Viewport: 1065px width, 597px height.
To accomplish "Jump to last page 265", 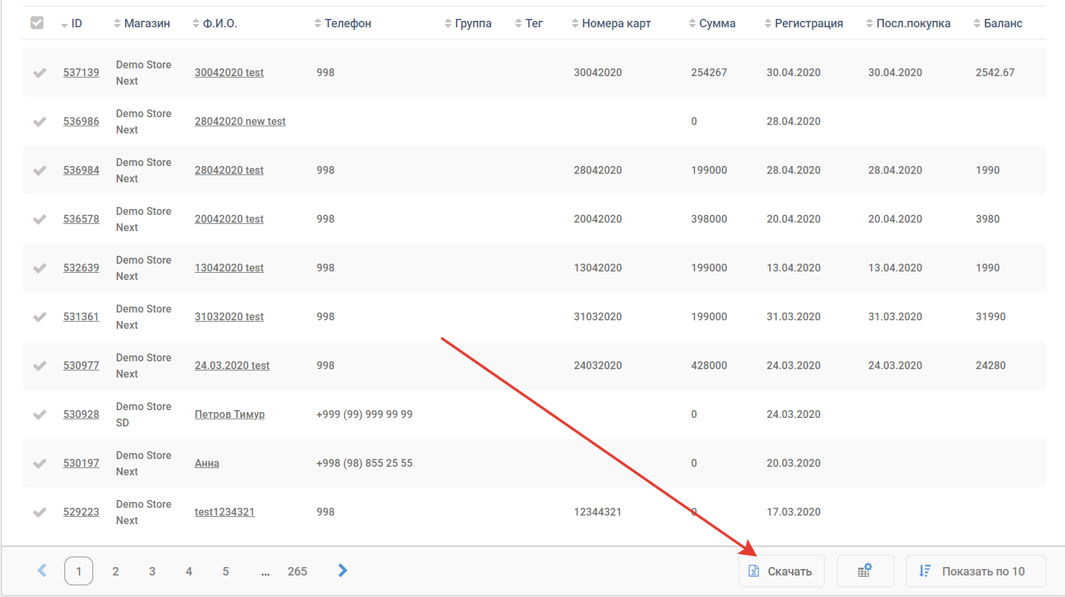I will click(x=297, y=571).
